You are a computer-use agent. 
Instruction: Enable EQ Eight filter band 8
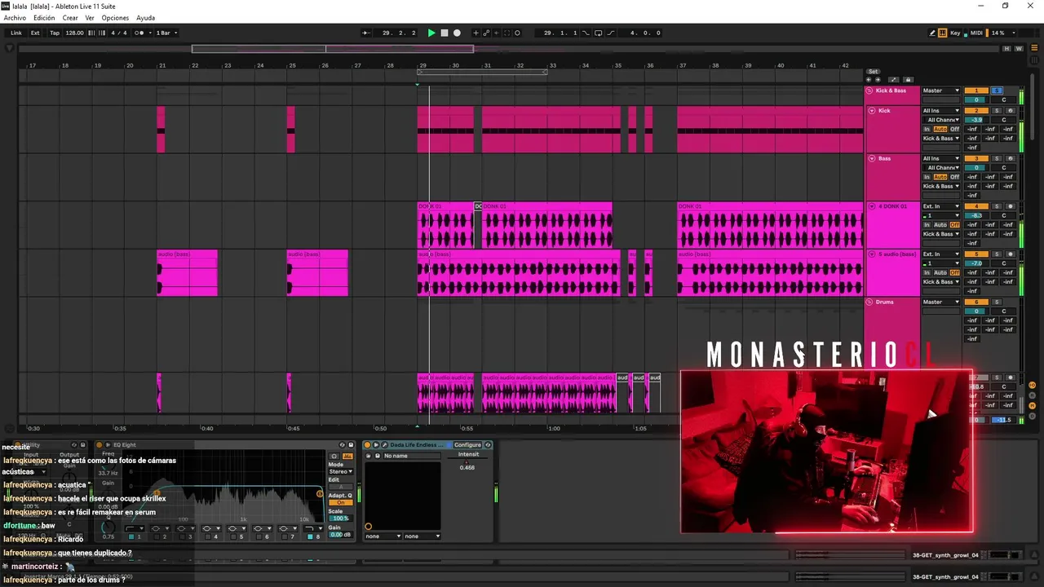(x=310, y=536)
